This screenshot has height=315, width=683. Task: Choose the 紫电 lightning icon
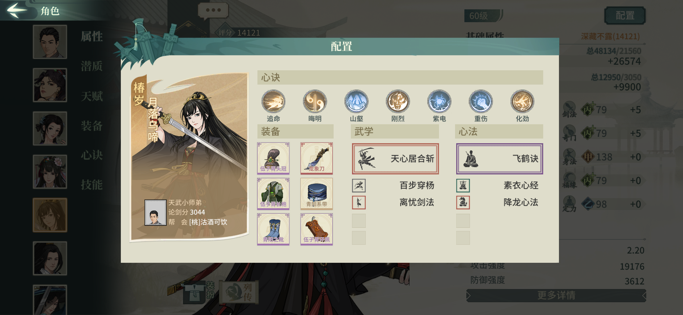(x=439, y=101)
